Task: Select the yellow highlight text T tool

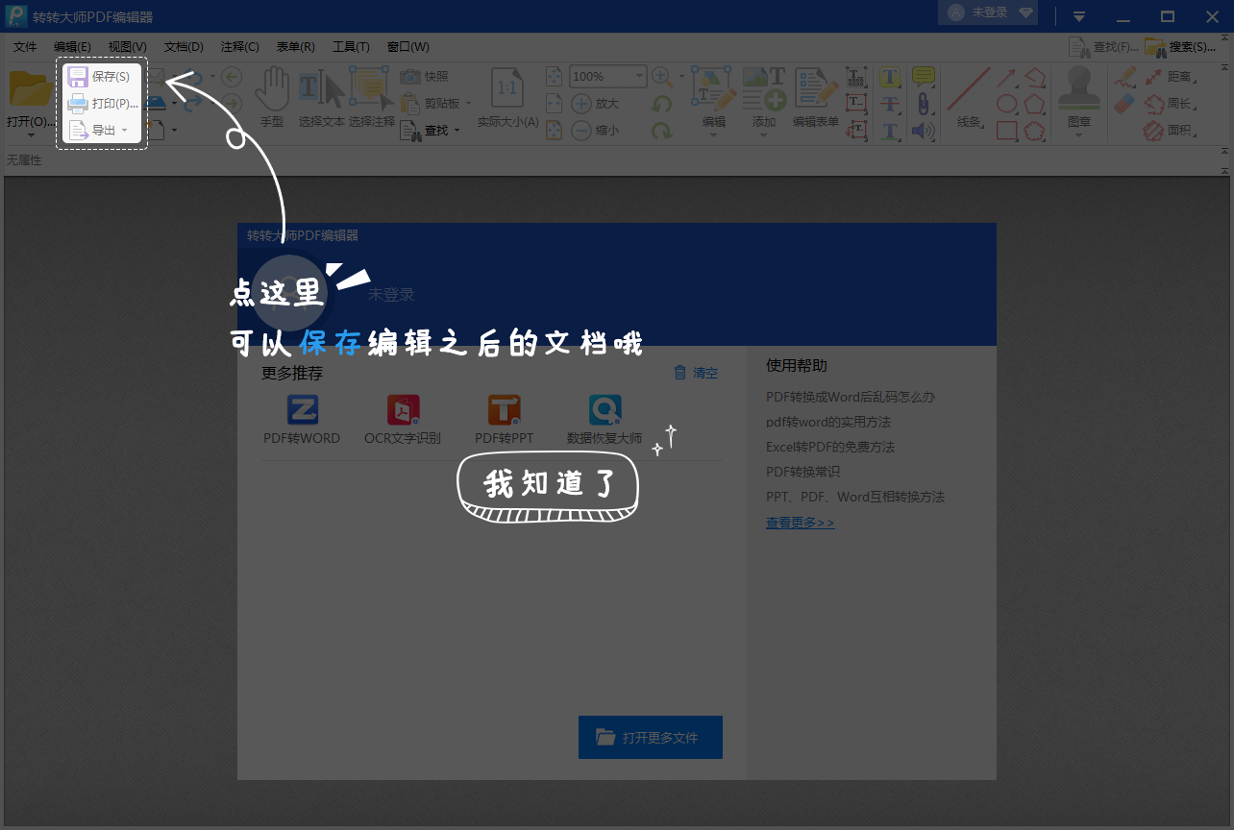Action: coord(891,77)
